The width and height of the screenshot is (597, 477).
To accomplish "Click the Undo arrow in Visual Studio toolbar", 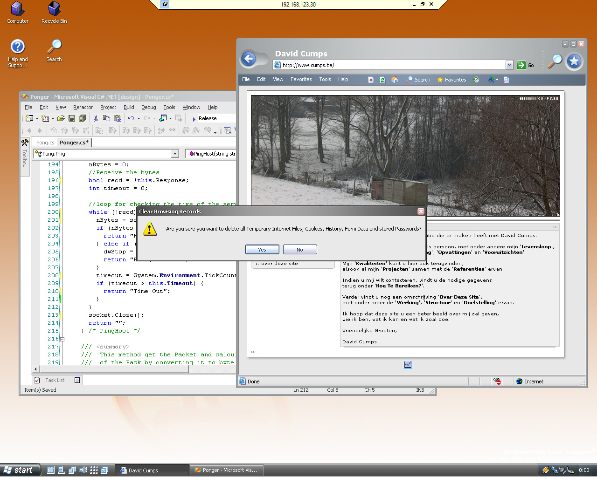I will point(131,118).
